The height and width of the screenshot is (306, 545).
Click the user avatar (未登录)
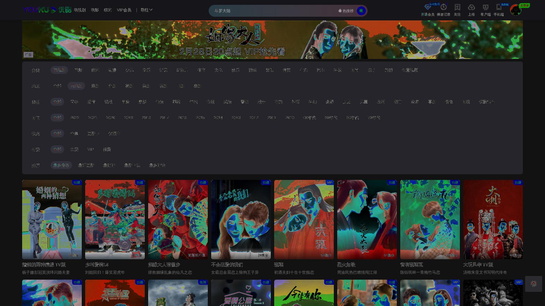pyautogui.click(x=515, y=10)
